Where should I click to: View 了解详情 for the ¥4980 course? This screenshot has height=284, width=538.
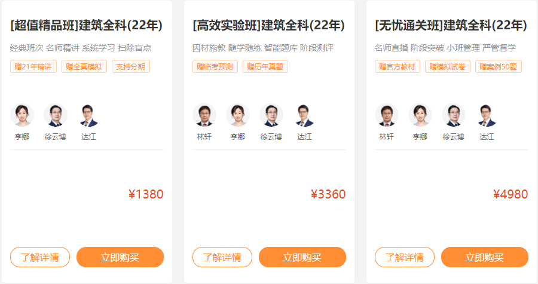405,257
